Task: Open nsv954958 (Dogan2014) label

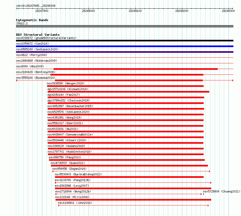Action: [x=69, y=169]
